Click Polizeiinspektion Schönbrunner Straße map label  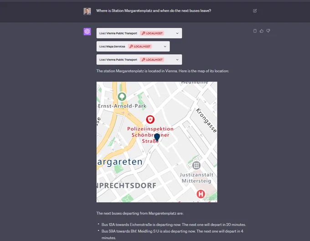point(150,135)
